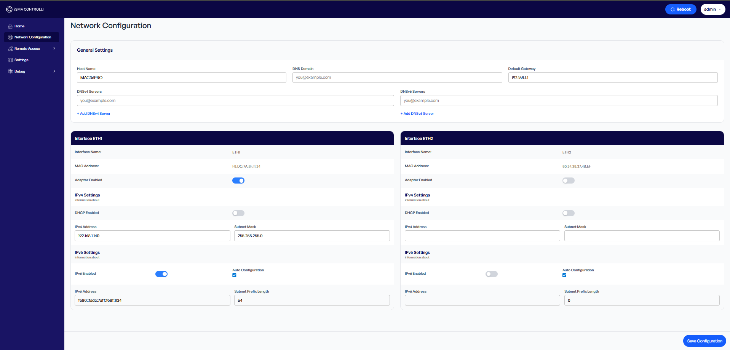Expand the Remote Access submenu chevron
The height and width of the screenshot is (350, 730).
point(54,49)
